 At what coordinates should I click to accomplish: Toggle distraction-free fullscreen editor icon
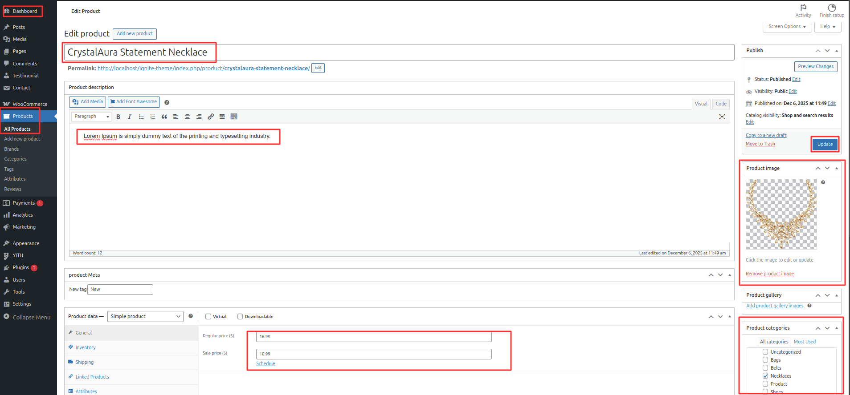[x=722, y=117]
